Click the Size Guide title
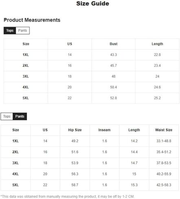This screenshot has width=180, height=199. (x=92, y=4)
